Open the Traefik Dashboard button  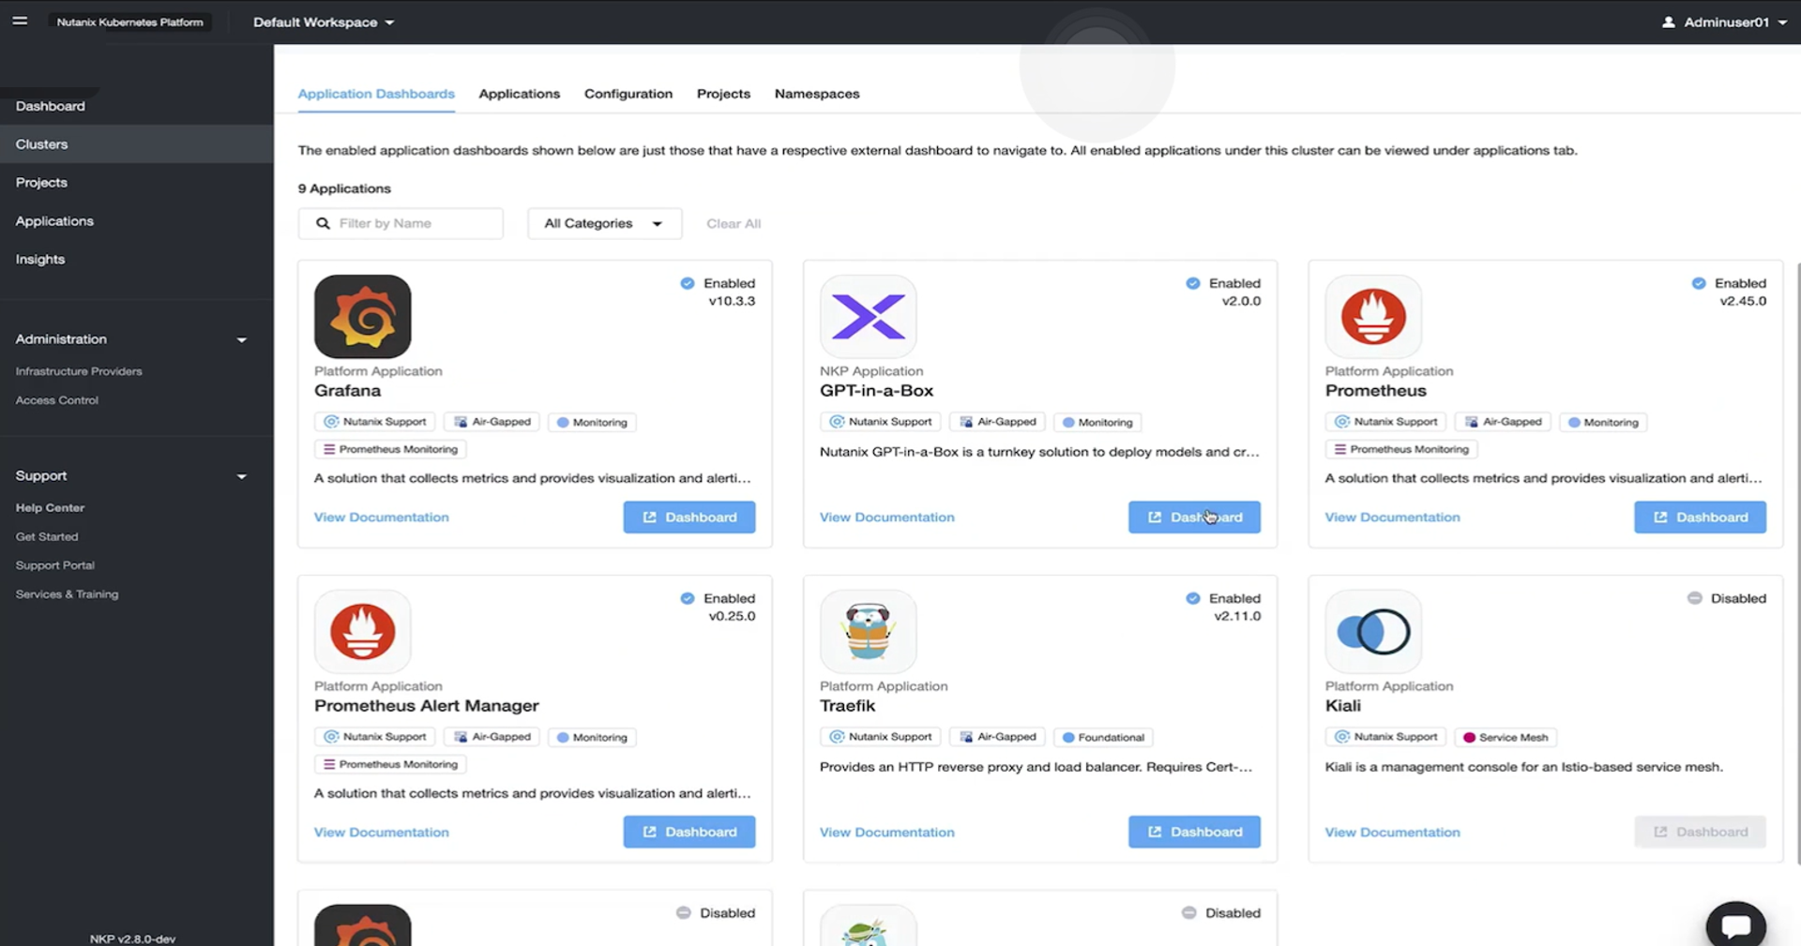[1194, 832]
